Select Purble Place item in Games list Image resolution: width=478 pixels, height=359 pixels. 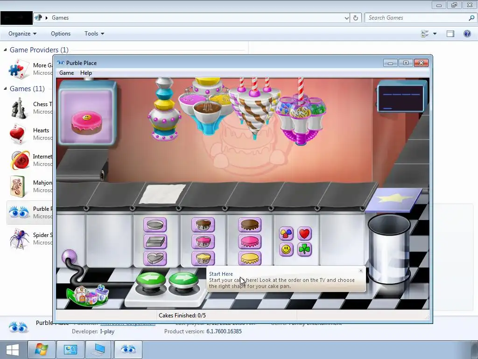click(30, 213)
